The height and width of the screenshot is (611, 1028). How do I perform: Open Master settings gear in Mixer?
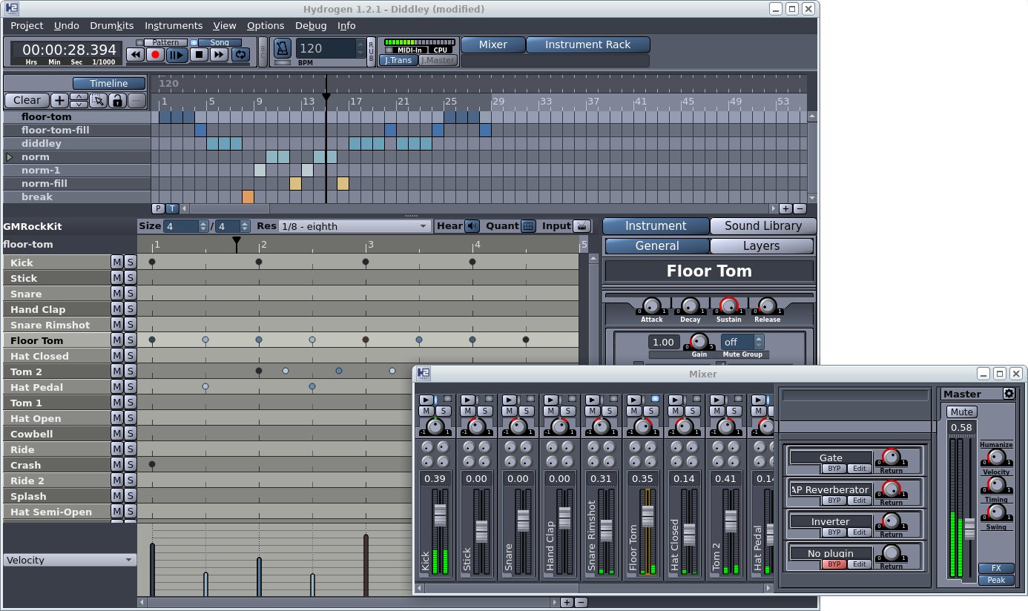(x=1009, y=394)
